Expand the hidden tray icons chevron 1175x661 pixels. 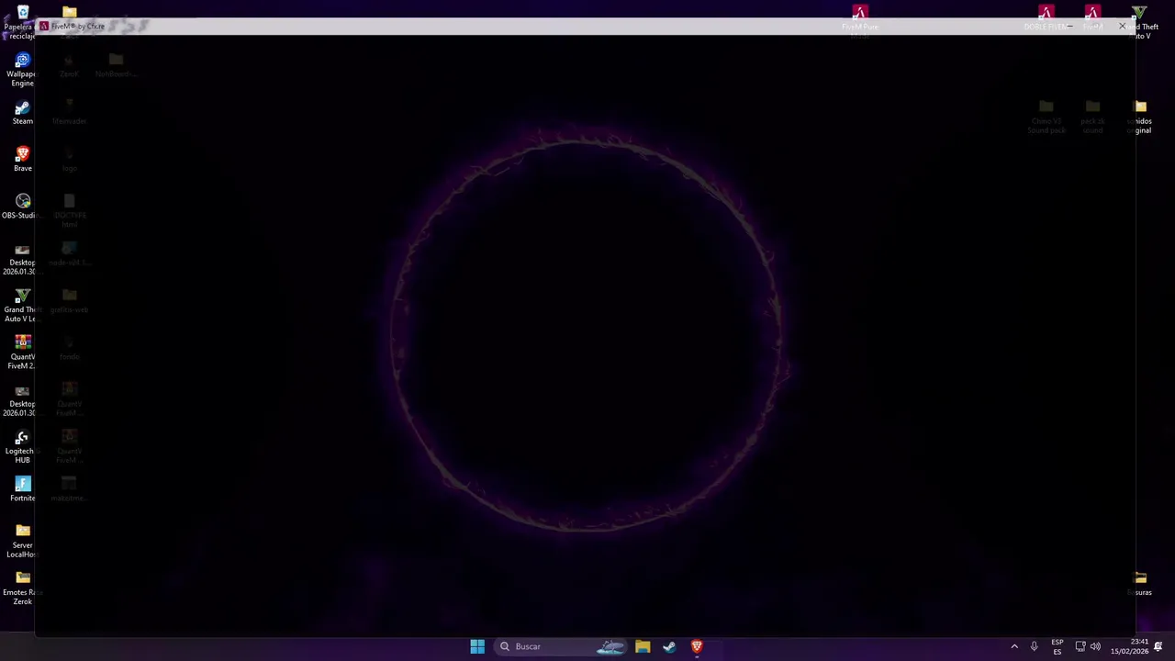click(x=1014, y=646)
